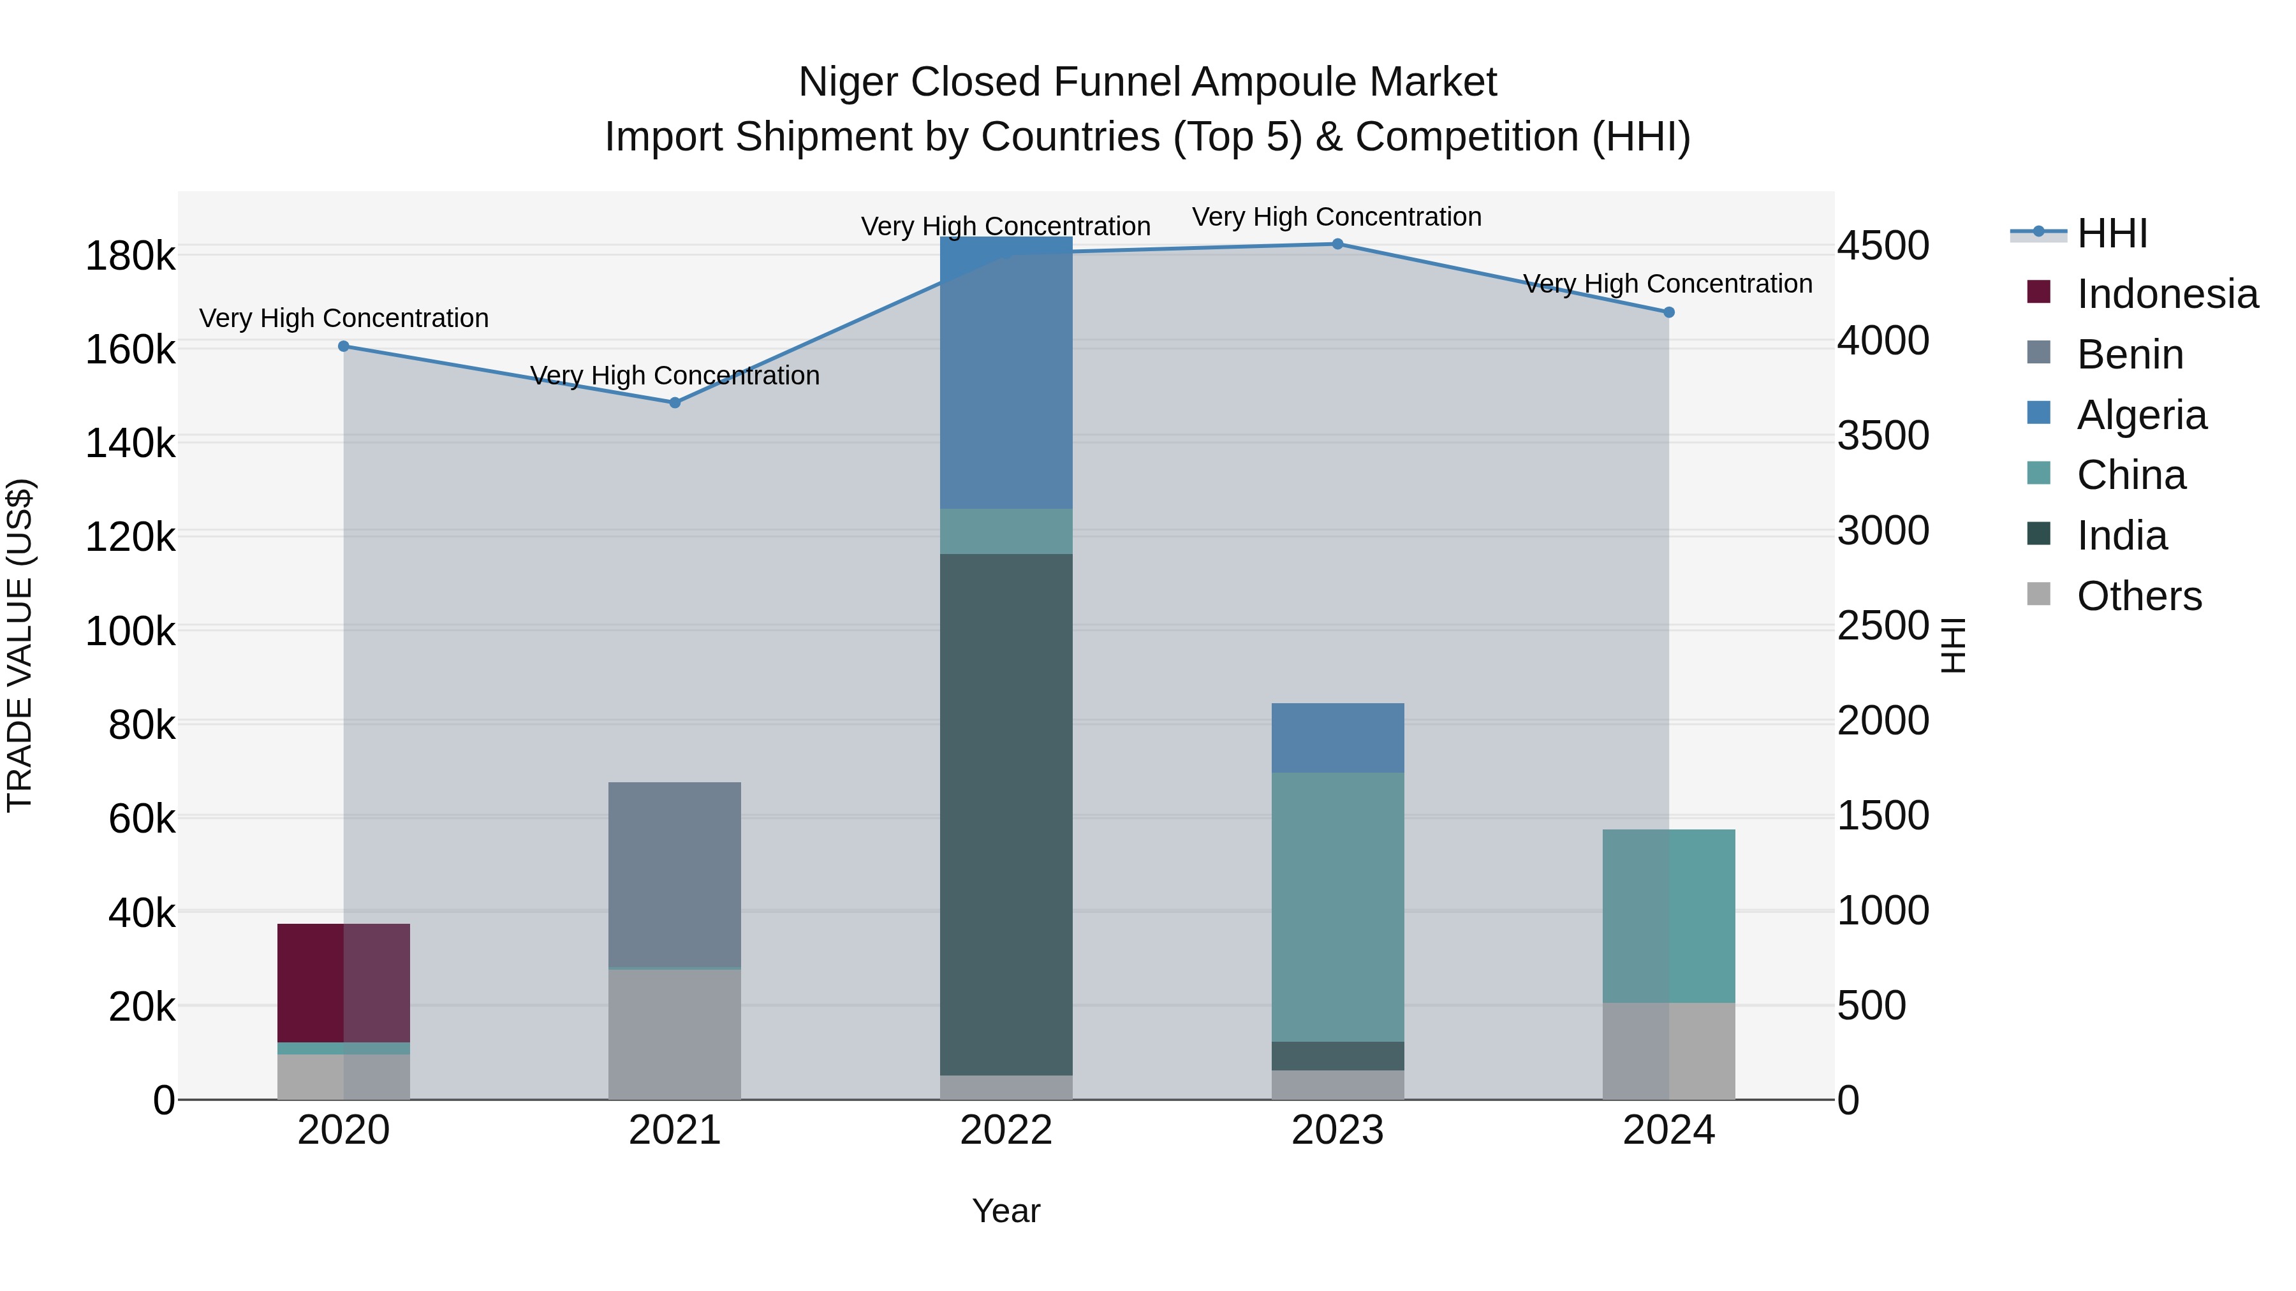The width and height of the screenshot is (2296, 1291).
Task: Click the 4500 HHI axis tick label
Action: point(1883,246)
